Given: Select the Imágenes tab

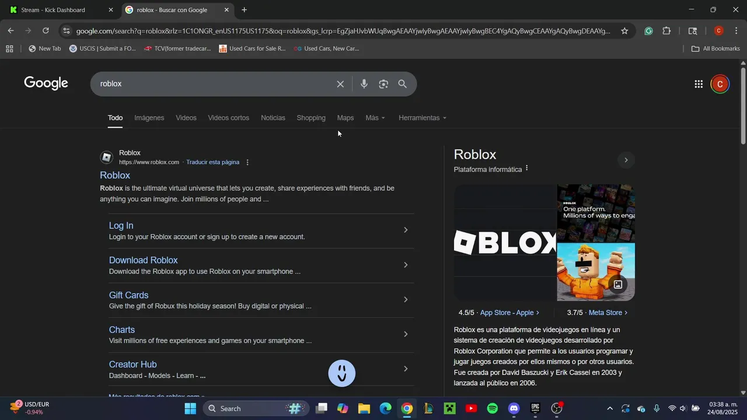Looking at the screenshot, I should [x=149, y=118].
